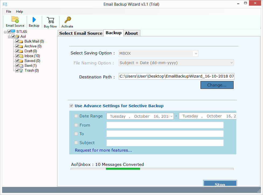Click the Draft folder icon

pyautogui.click(x=21, y=51)
